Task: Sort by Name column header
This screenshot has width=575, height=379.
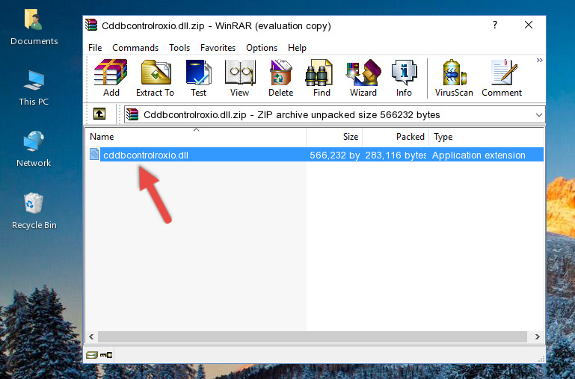Action: 196,137
